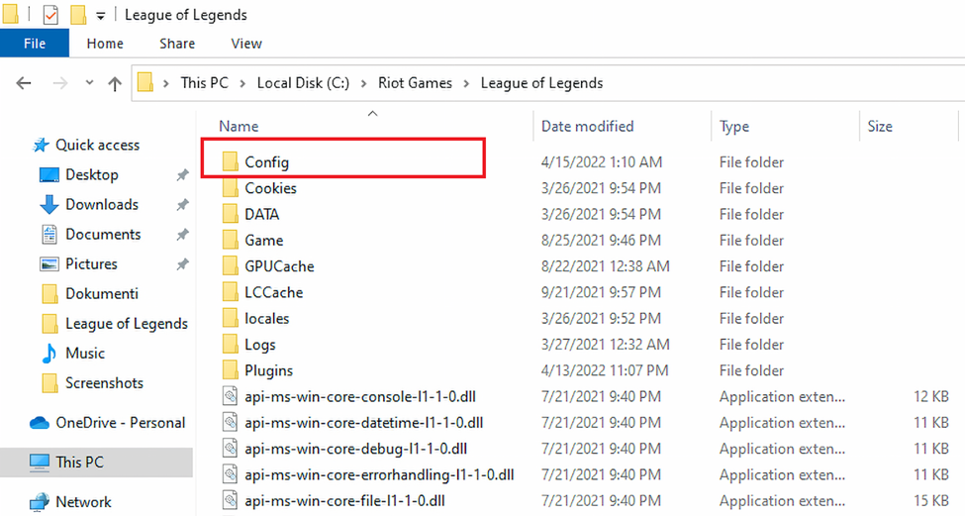The height and width of the screenshot is (516, 965).
Task: Click the Network icon in navigation pane
Action: click(40, 502)
